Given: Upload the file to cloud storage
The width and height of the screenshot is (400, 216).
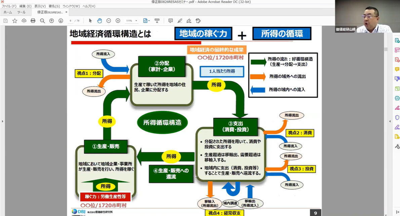Looking at the screenshot, I should pyautogui.click(x=24, y=21).
